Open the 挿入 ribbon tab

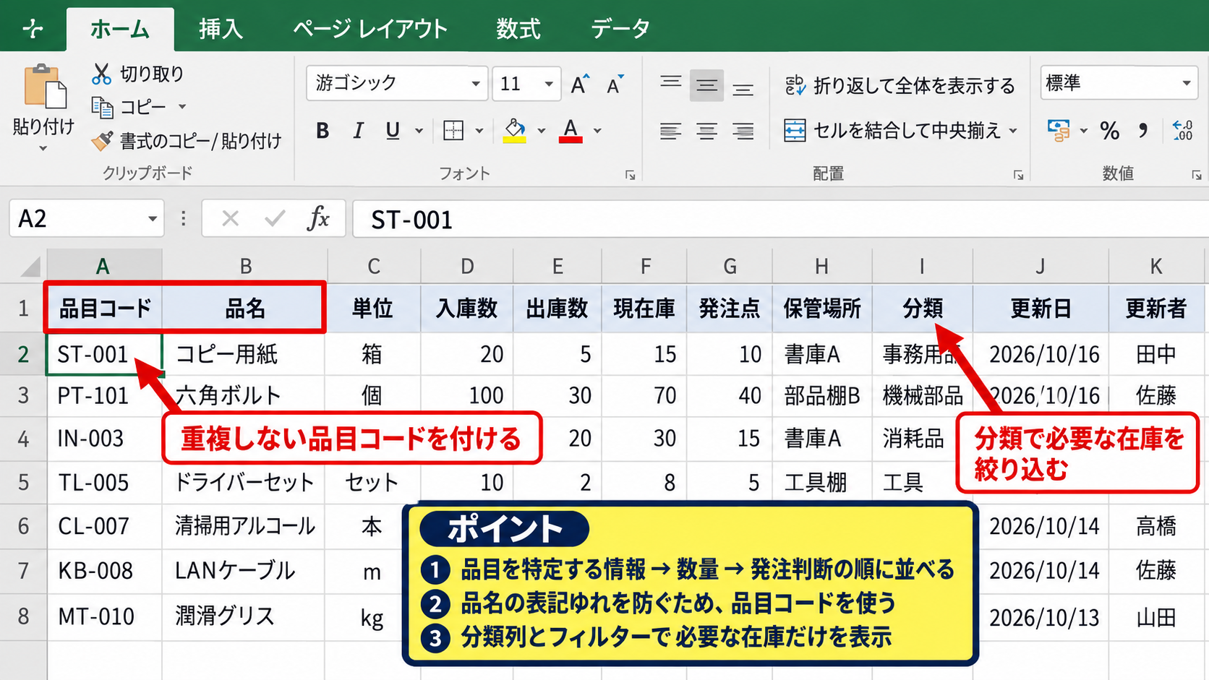(x=221, y=29)
